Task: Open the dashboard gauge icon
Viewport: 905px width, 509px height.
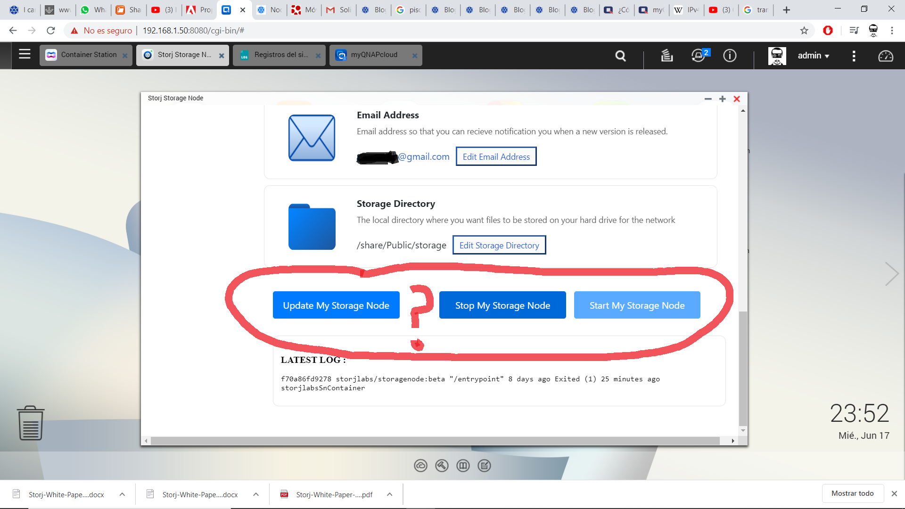Action: (885, 56)
